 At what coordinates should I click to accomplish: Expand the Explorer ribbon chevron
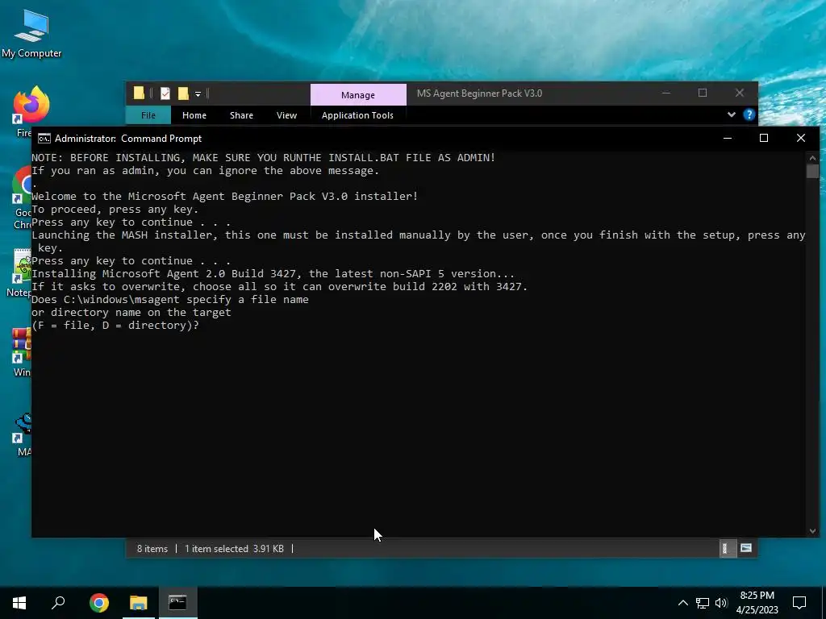[731, 114]
